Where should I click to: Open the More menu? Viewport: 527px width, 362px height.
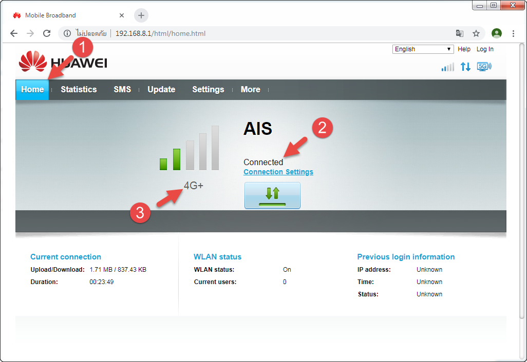(x=250, y=90)
